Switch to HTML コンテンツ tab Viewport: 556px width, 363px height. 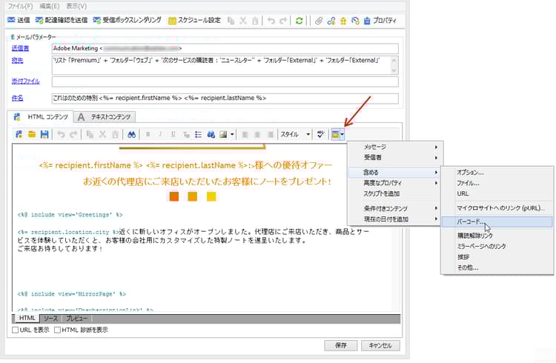41,116
